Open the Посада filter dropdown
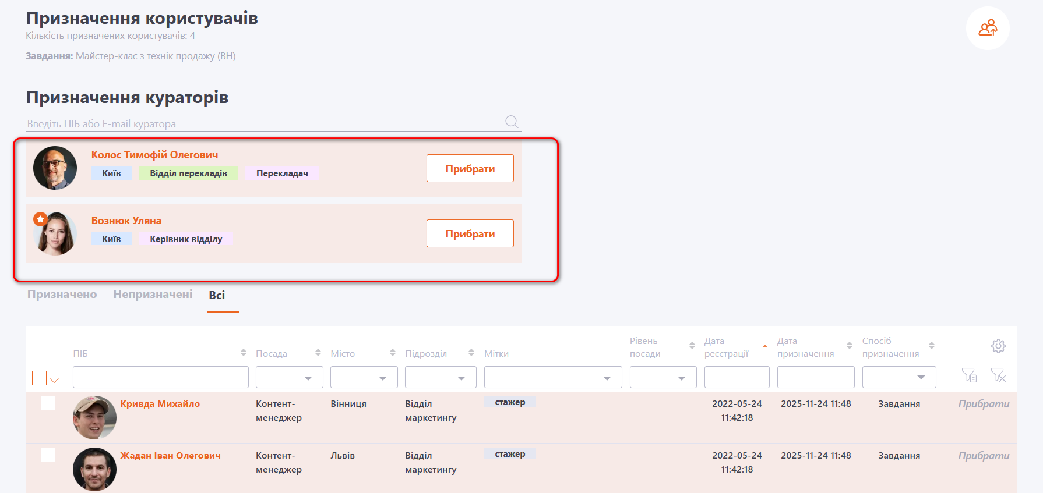The height and width of the screenshot is (493, 1043). click(290, 377)
